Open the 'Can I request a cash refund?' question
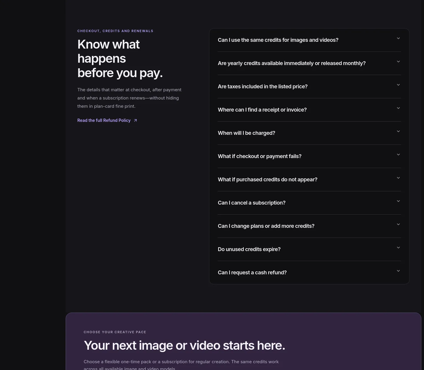This screenshot has height=370, width=424. click(309, 273)
